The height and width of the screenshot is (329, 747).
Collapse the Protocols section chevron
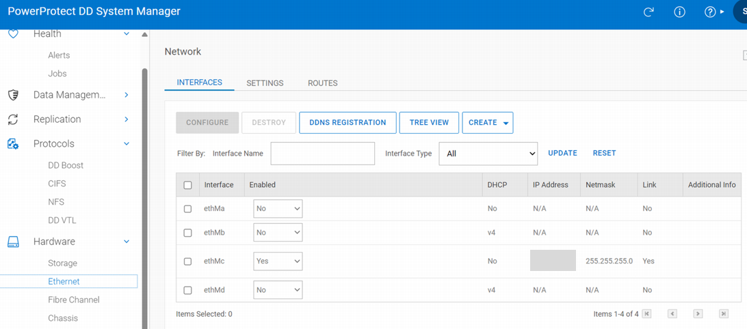(127, 143)
